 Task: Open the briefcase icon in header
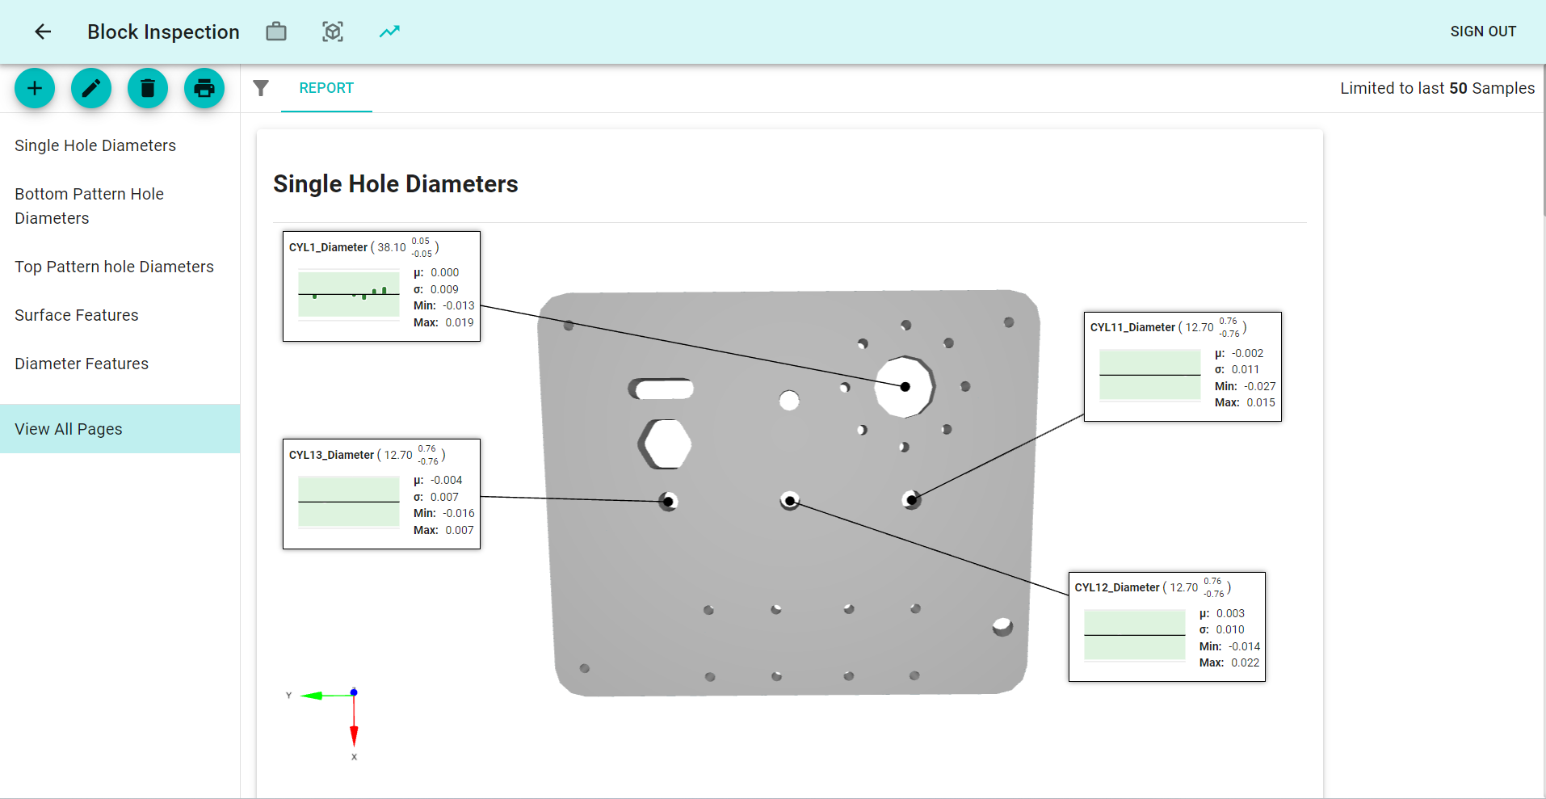coord(275,31)
